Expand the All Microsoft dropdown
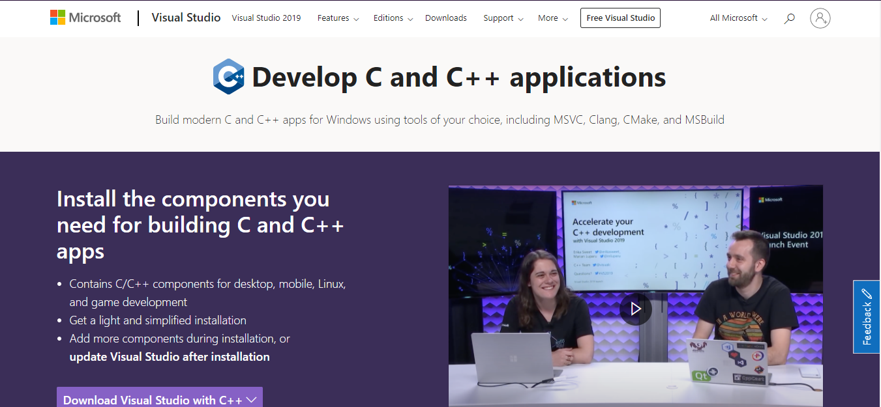Viewport: 881px width, 407px height. [738, 18]
